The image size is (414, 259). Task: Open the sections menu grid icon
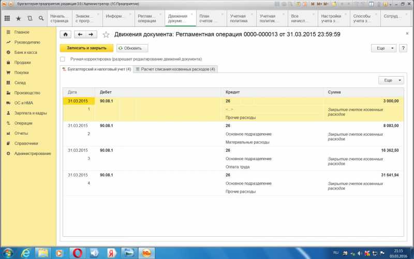pos(7,18)
